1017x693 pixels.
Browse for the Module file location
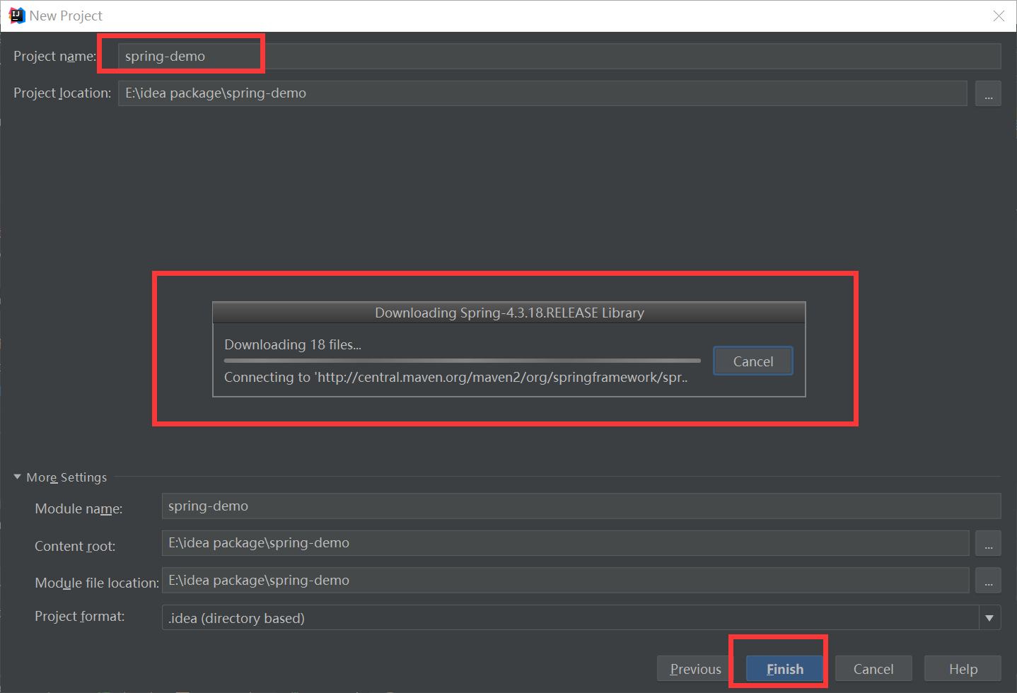988,581
